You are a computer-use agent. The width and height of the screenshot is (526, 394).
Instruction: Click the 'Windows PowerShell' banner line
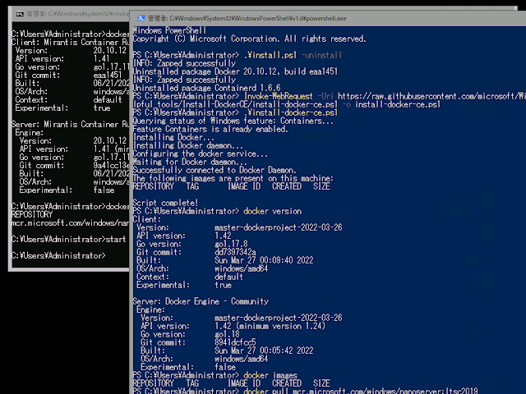169,30
